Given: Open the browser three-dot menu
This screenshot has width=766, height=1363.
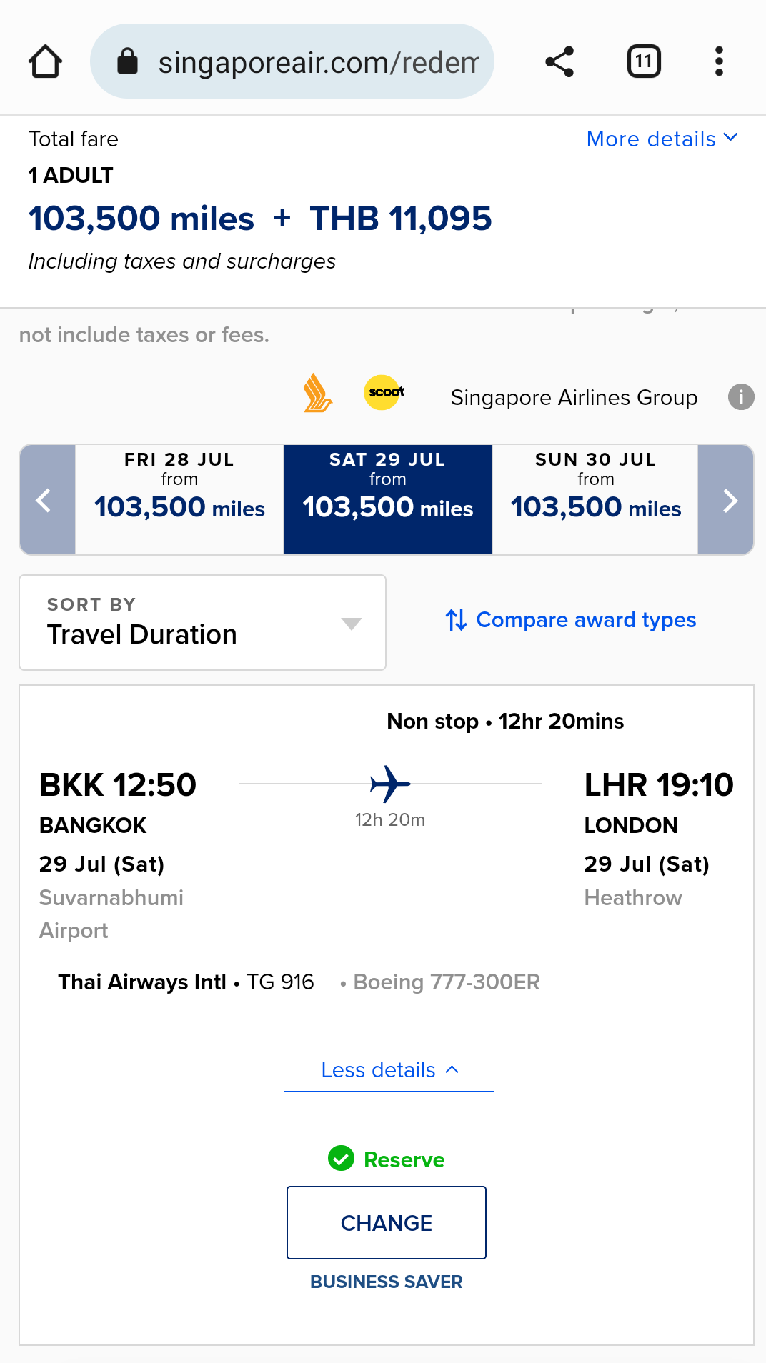Looking at the screenshot, I should pyautogui.click(x=719, y=61).
